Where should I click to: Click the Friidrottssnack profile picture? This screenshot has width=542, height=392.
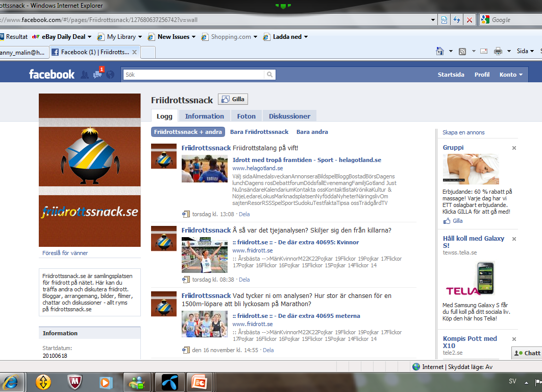pos(89,170)
